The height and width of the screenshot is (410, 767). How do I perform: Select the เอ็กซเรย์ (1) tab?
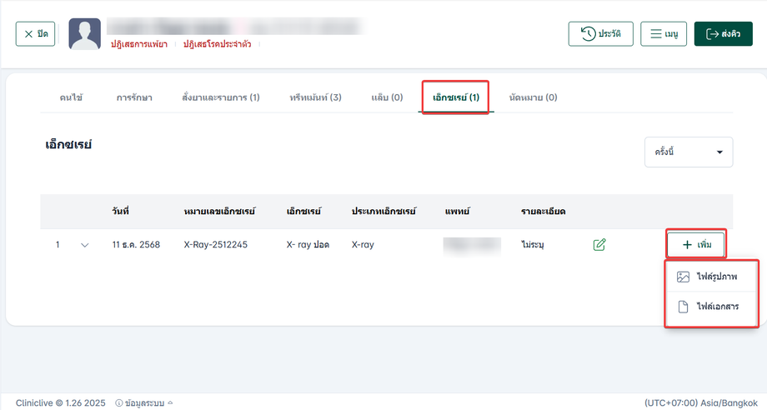click(x=456, y=97)
